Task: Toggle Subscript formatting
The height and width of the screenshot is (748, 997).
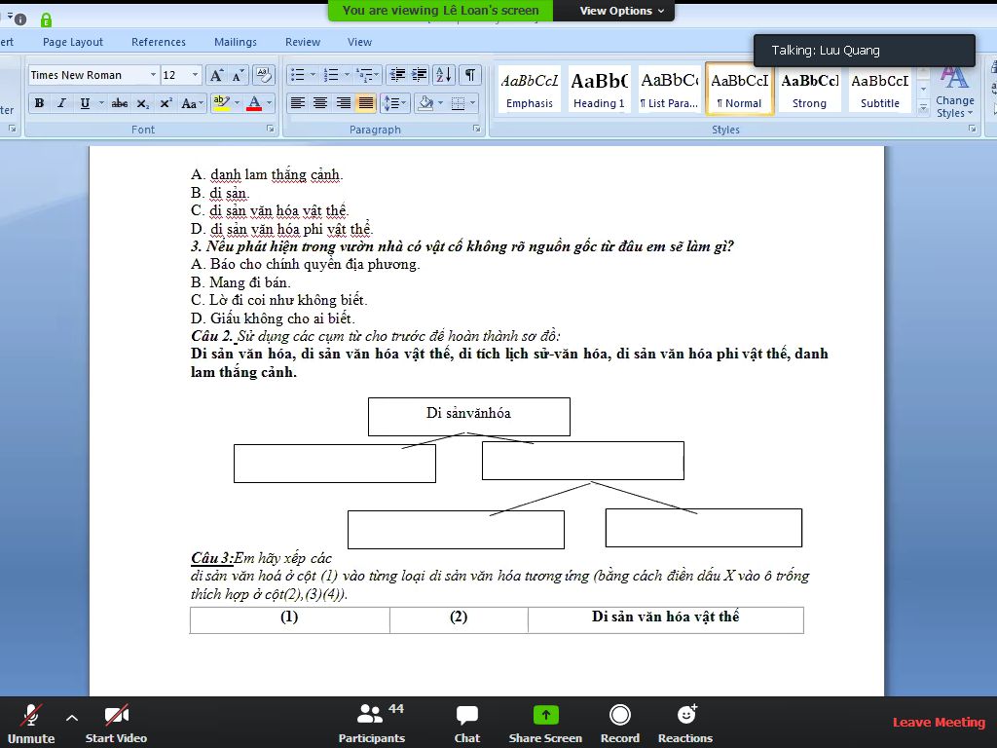Action: (143, 103)
